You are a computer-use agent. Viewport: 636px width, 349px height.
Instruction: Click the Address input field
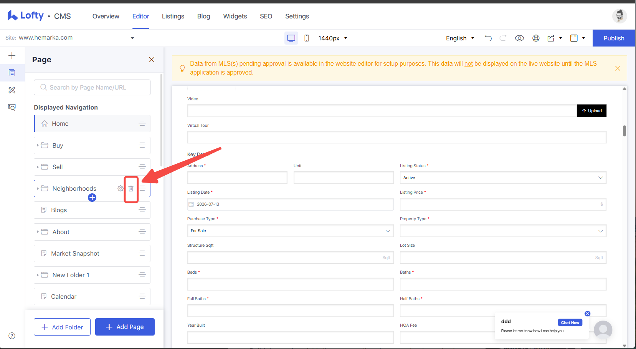(237, 178)
